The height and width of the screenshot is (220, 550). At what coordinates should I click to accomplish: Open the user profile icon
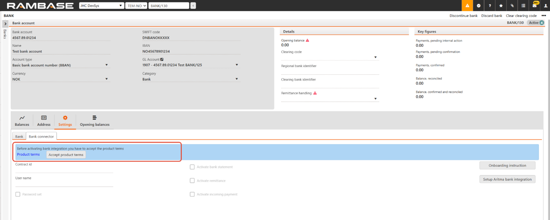pos(545,6)
